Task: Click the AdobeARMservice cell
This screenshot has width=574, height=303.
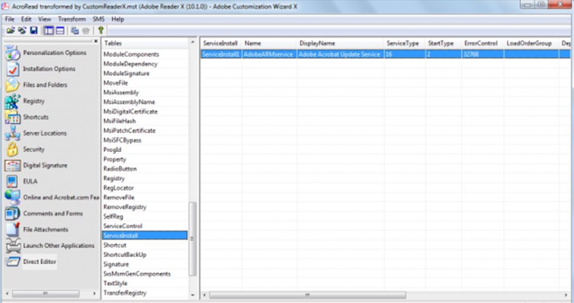Action: 269,54
